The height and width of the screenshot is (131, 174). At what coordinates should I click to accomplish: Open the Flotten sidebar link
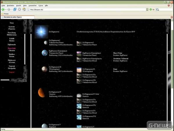click(x=12, y=41)
